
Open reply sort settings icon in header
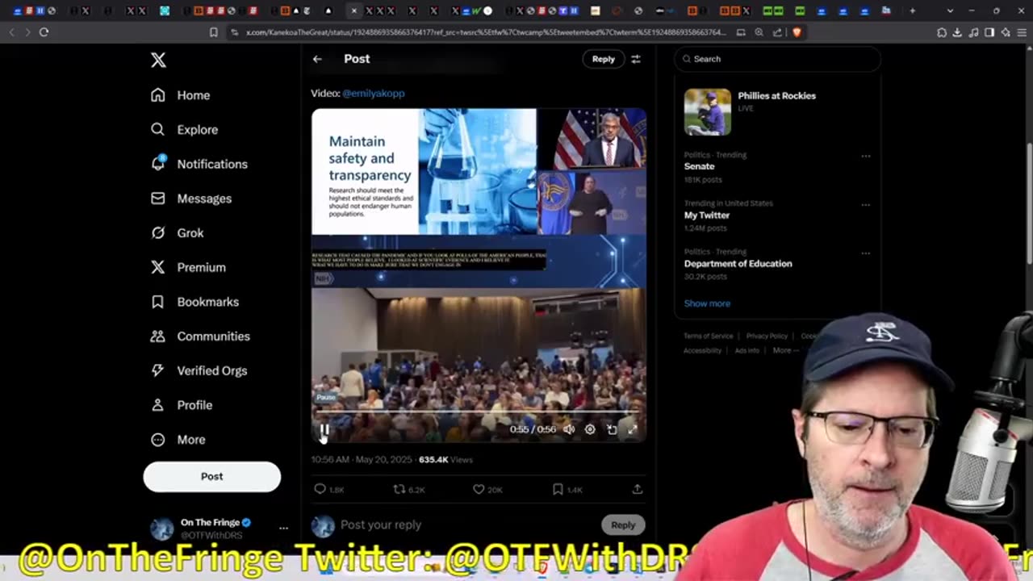636,59
